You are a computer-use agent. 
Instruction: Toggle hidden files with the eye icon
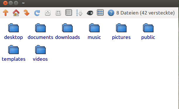pos(90,13)
